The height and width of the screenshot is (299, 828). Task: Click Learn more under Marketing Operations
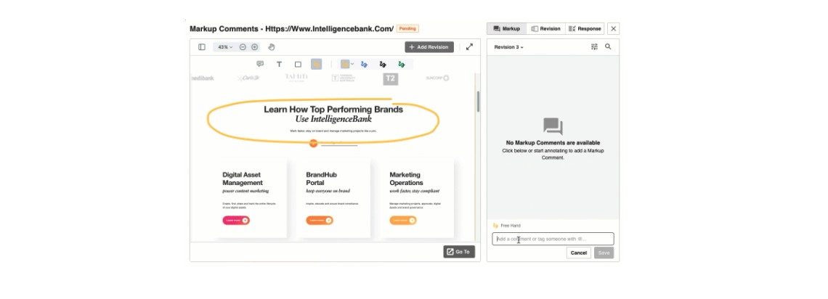pos(403,220)
